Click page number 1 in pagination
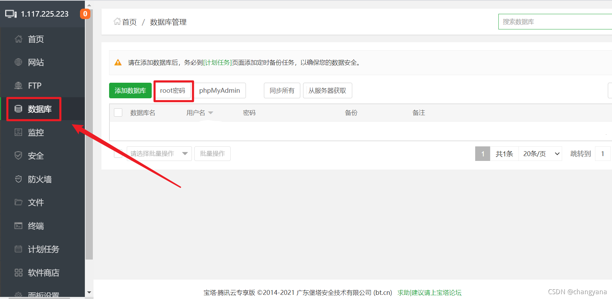 pos(482,154)
